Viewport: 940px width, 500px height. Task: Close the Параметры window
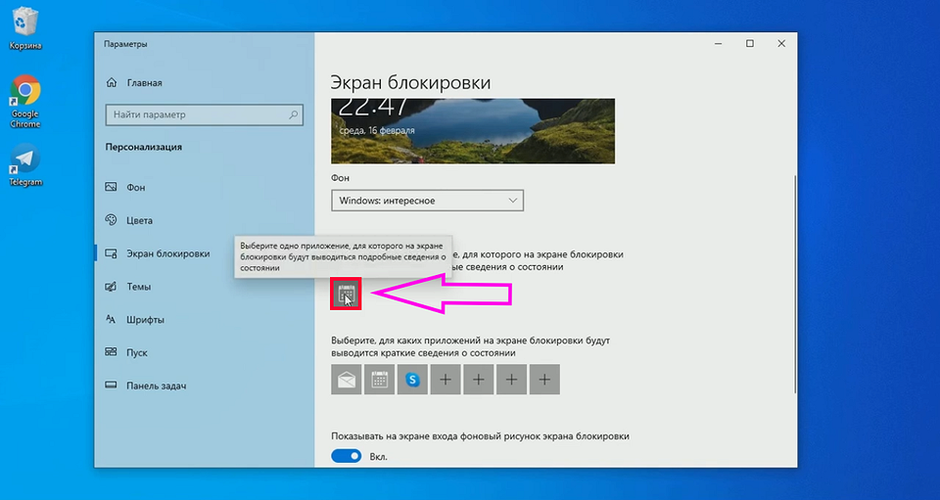pos(781,44)
